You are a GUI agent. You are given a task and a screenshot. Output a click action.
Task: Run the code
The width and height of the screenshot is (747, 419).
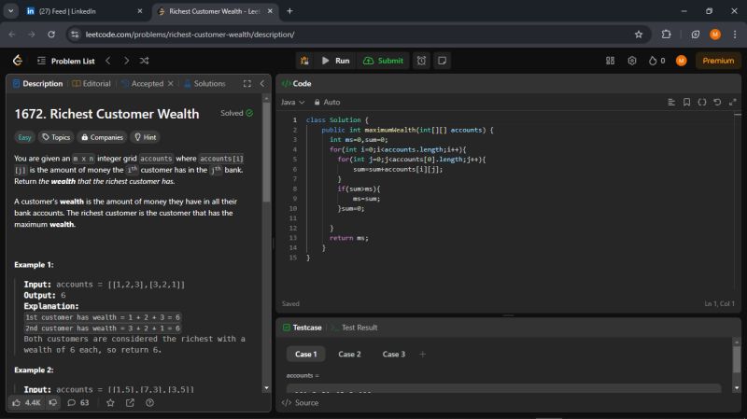[x=336, y=61]
